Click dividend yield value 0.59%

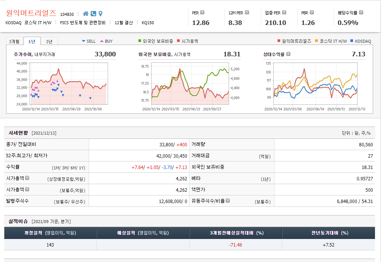click(348, 23)
